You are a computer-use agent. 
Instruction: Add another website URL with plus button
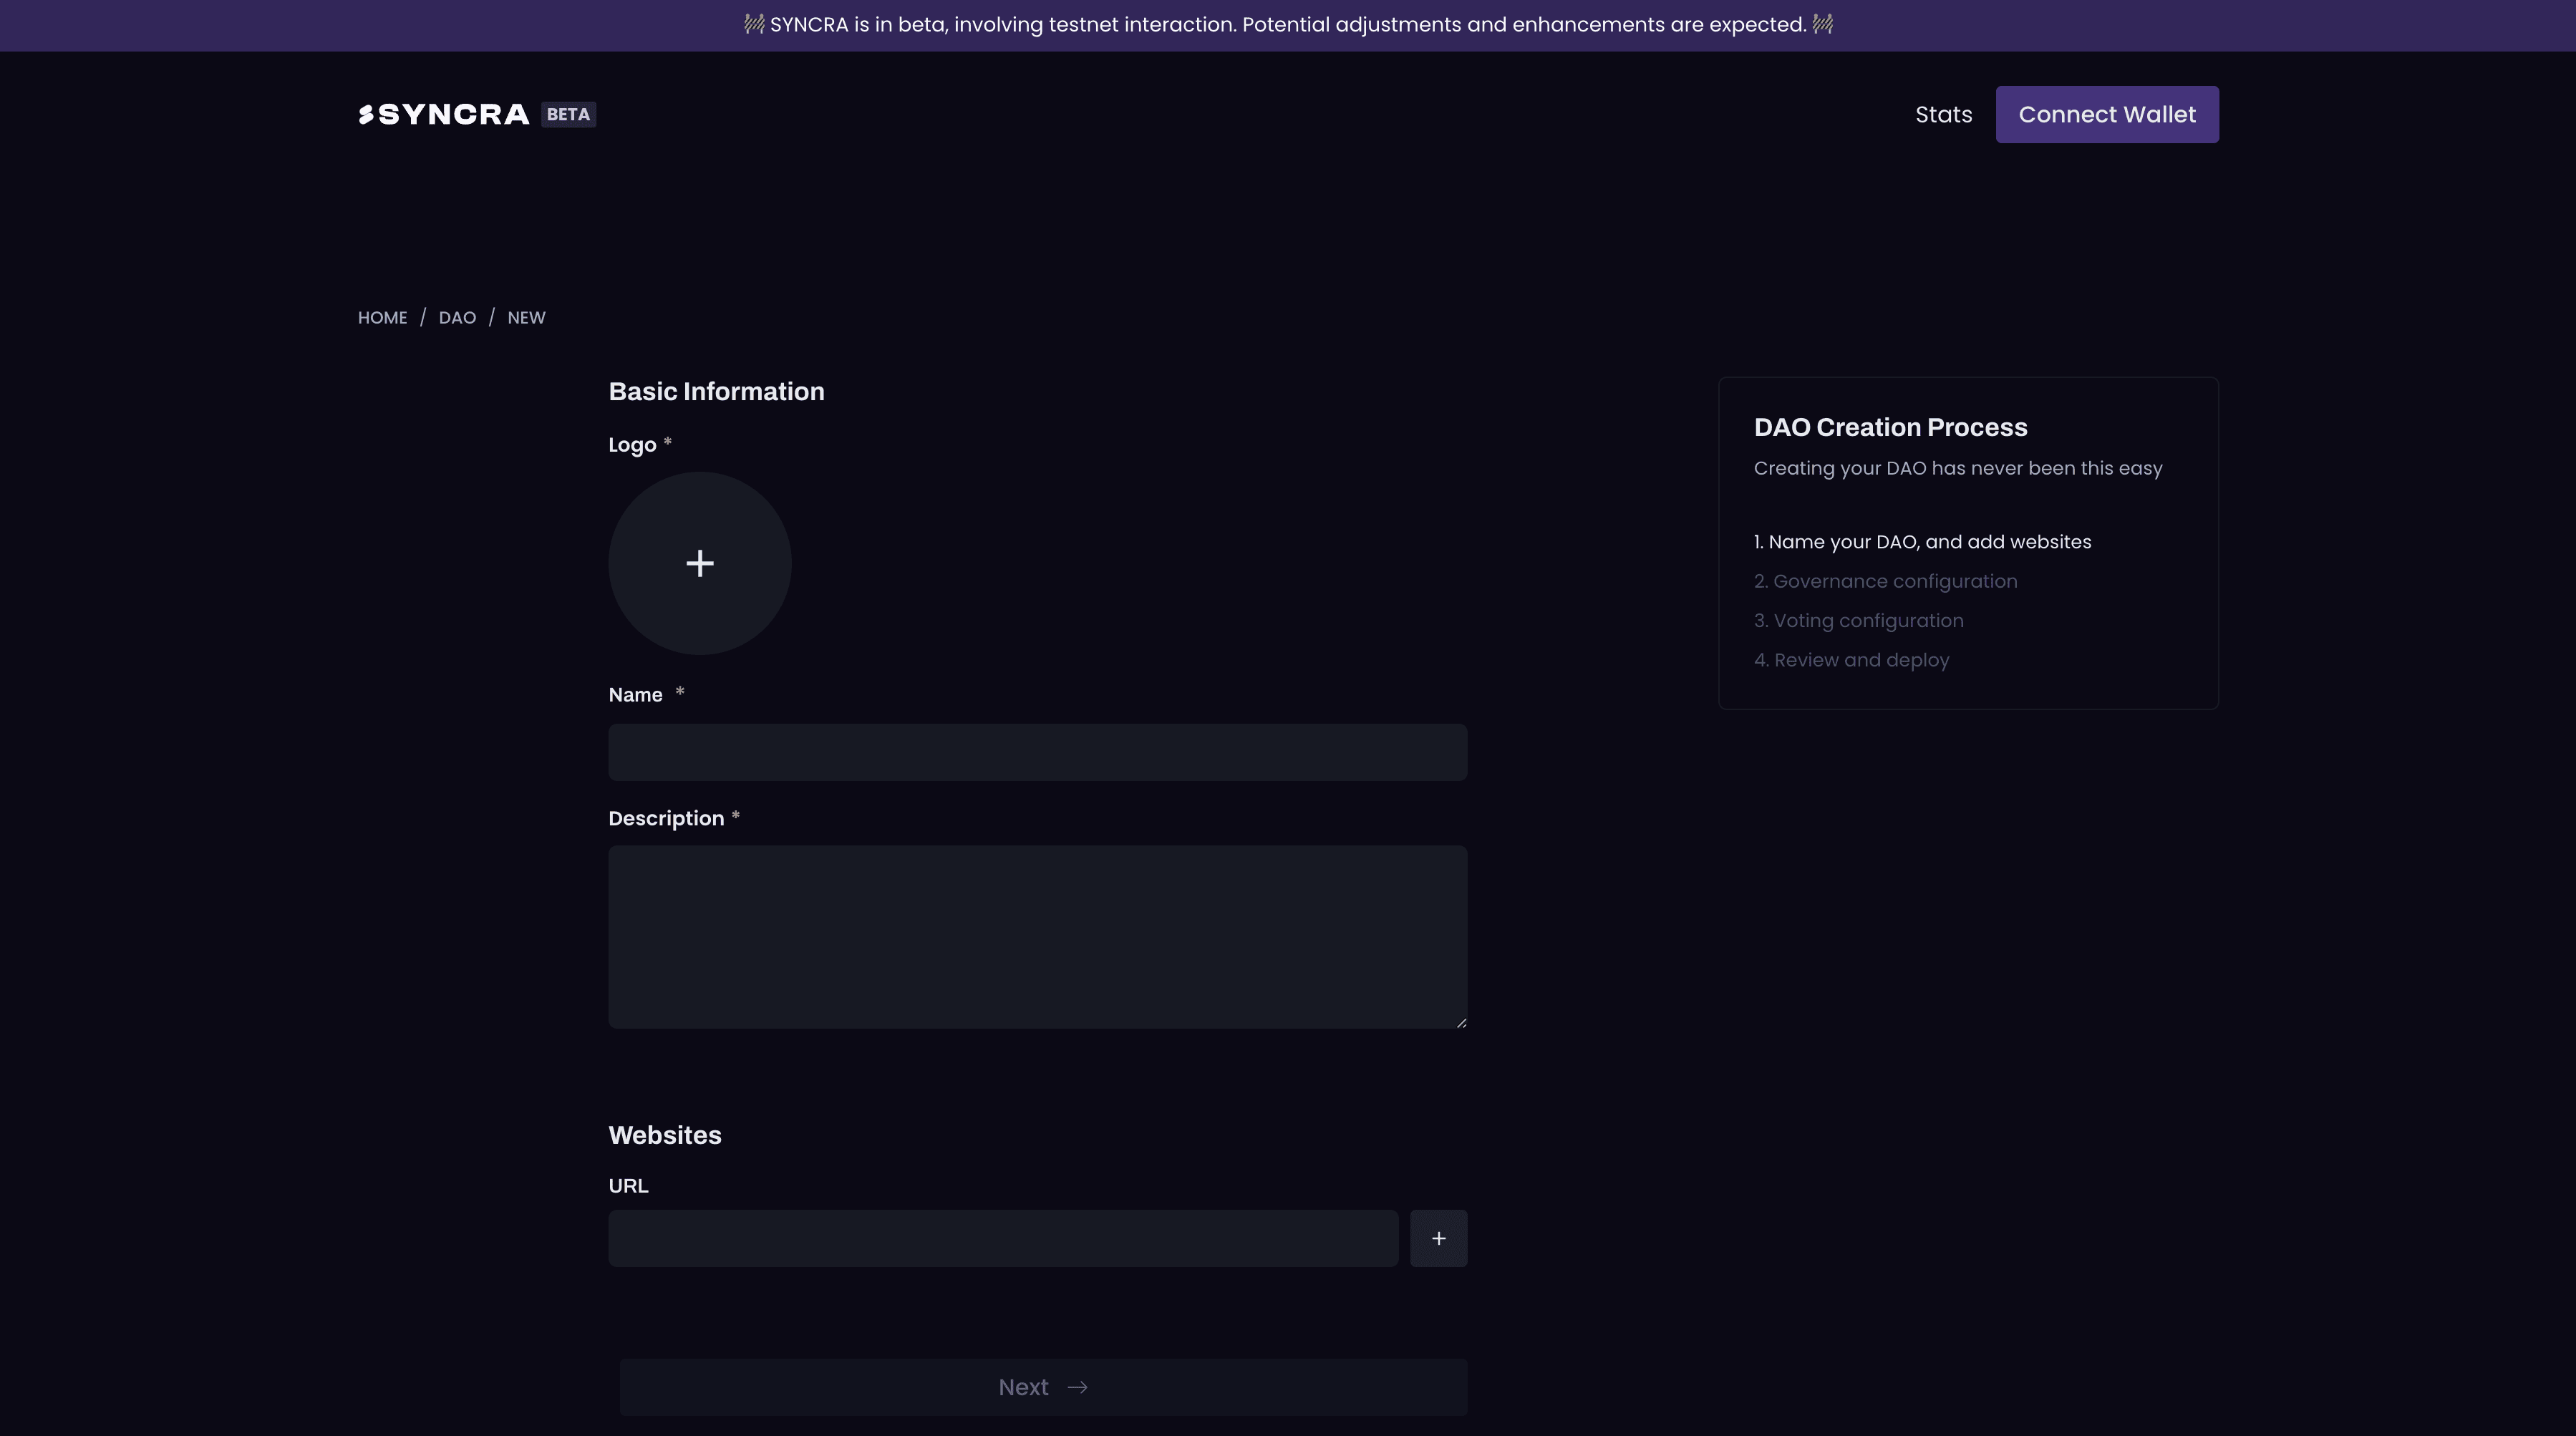[1438, 1239]
